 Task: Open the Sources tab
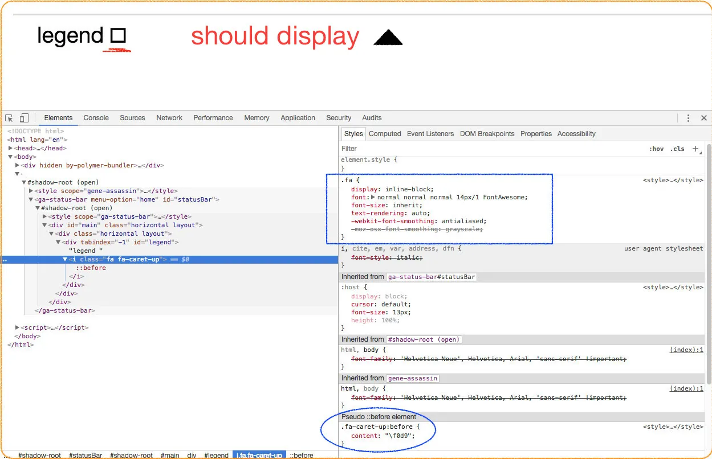132,118
